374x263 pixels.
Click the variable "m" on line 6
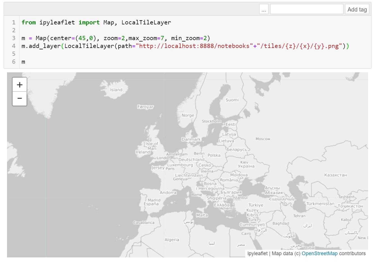pos(24,62)
